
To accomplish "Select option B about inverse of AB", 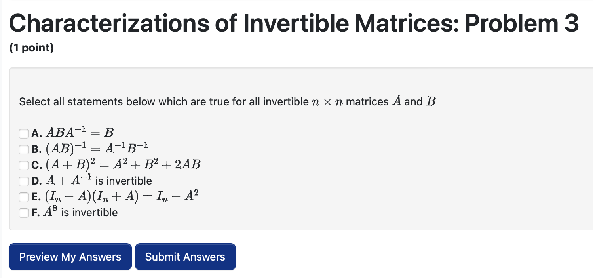I will [x=24, y=149].
